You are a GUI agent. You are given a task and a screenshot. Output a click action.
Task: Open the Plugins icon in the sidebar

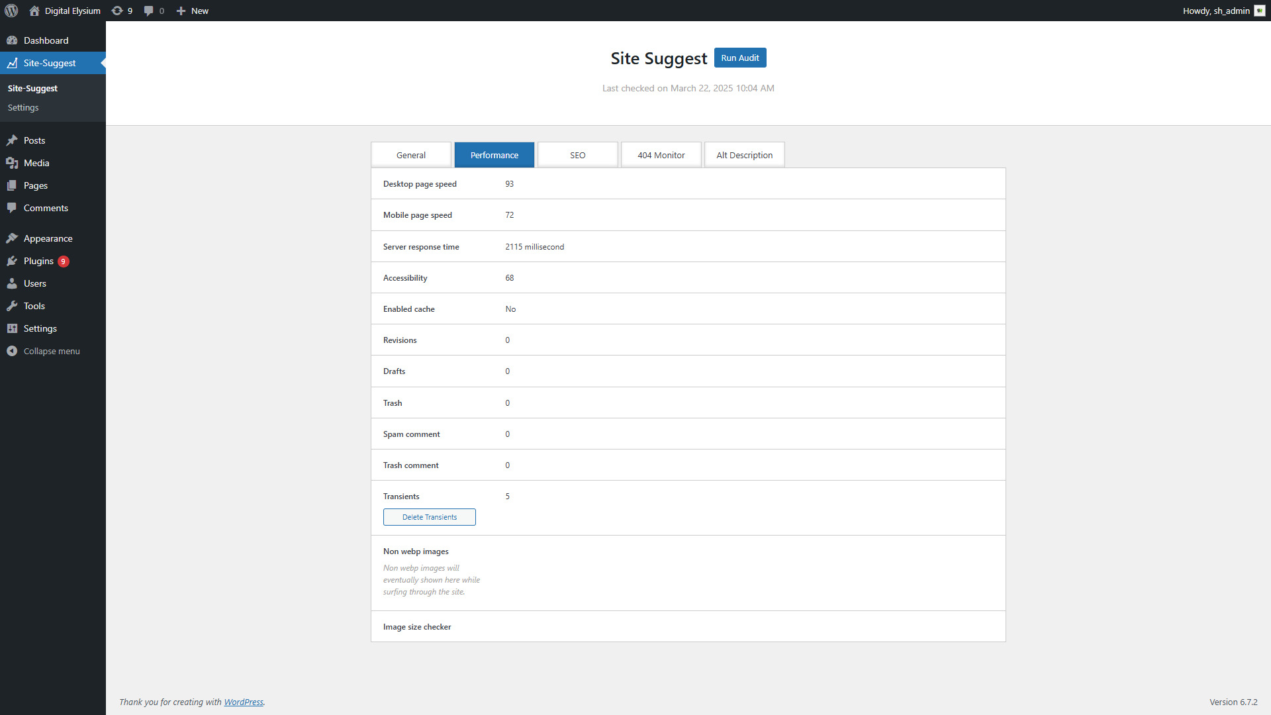tap(12, 261)
